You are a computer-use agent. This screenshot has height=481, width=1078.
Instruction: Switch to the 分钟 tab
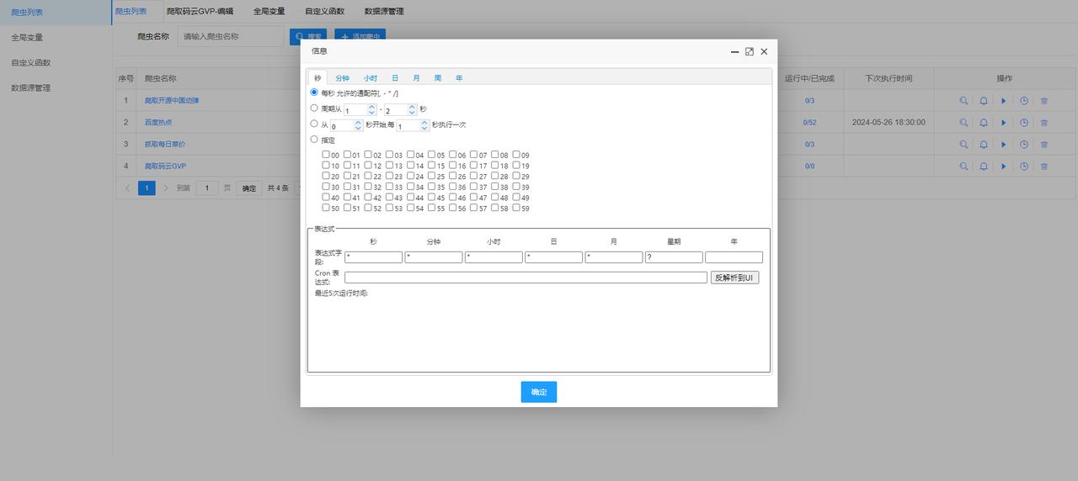[342, 78]
